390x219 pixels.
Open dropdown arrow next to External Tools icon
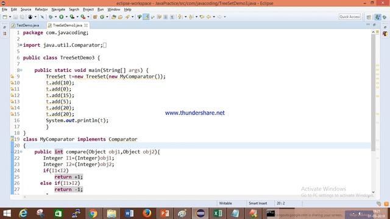click(88, 17)
